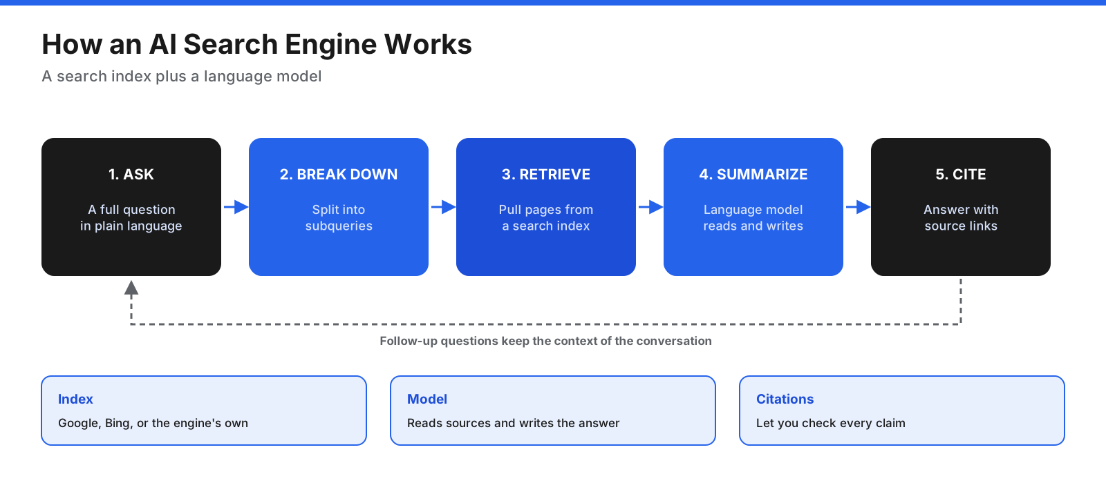Viewport: 1106px width, 483px height.
Task: Select the "4. SUMMARIZE" step box
Action: click(x=753, y=207)
